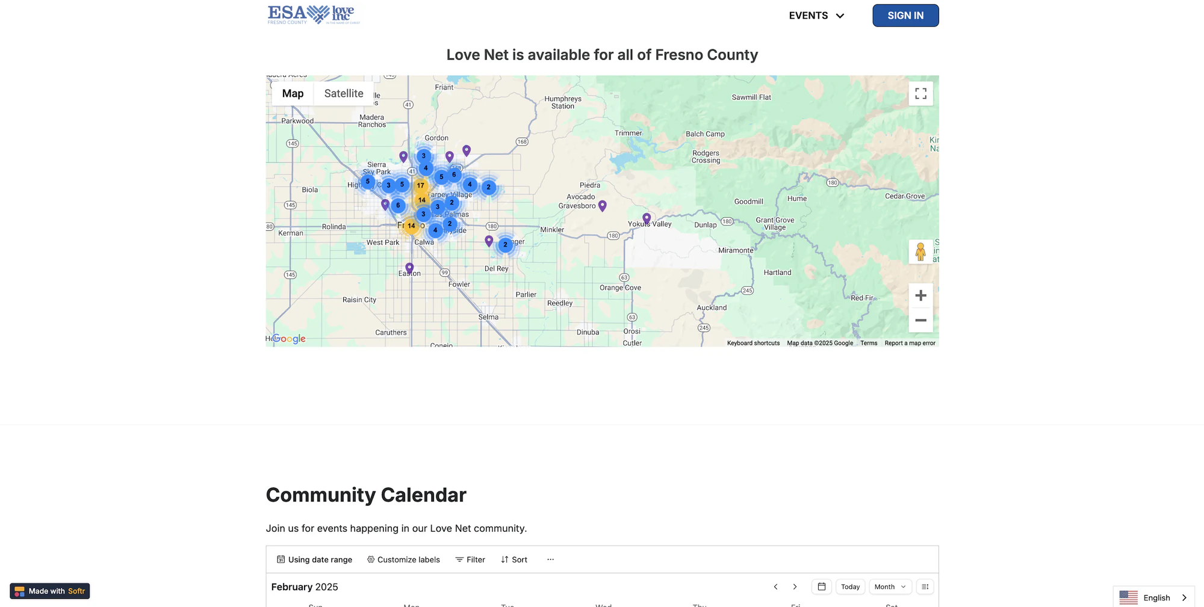Click the SIGN IN button

point(905,16)
